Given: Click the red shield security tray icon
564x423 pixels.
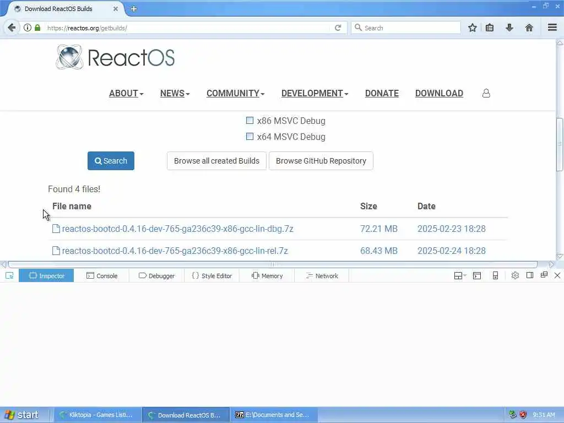Looking at the screenshot, I should click(x=523, y=415).
